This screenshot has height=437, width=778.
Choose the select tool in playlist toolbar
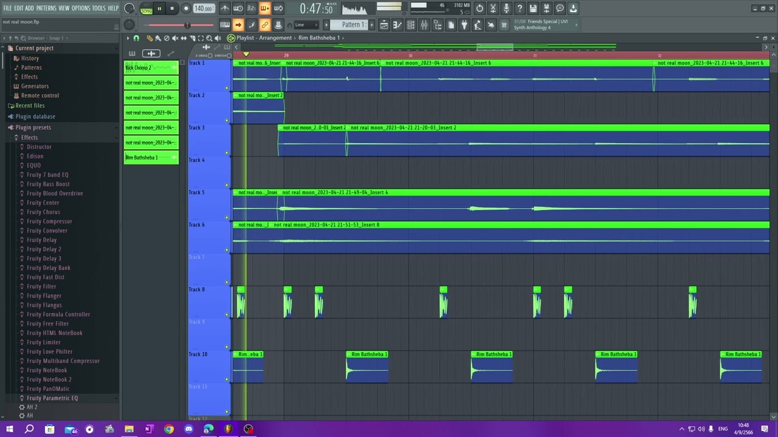201,38
